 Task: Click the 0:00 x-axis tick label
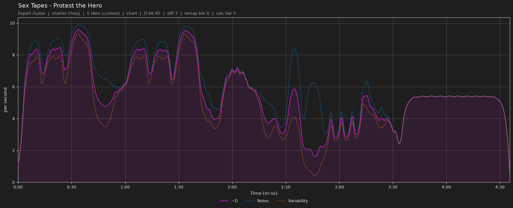(18, 187)
